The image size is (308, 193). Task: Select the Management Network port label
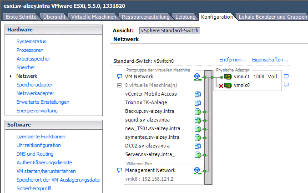(150, 170)
